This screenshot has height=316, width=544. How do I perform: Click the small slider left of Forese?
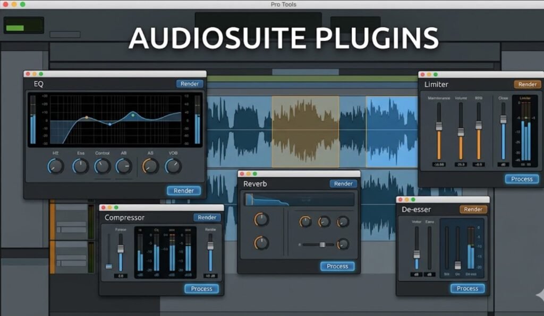coord(109,267)
